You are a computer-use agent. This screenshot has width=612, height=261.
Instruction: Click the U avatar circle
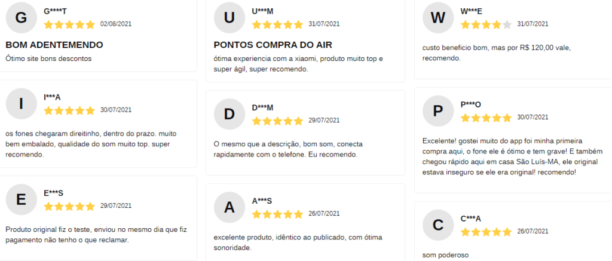click(x=229, y=18)
